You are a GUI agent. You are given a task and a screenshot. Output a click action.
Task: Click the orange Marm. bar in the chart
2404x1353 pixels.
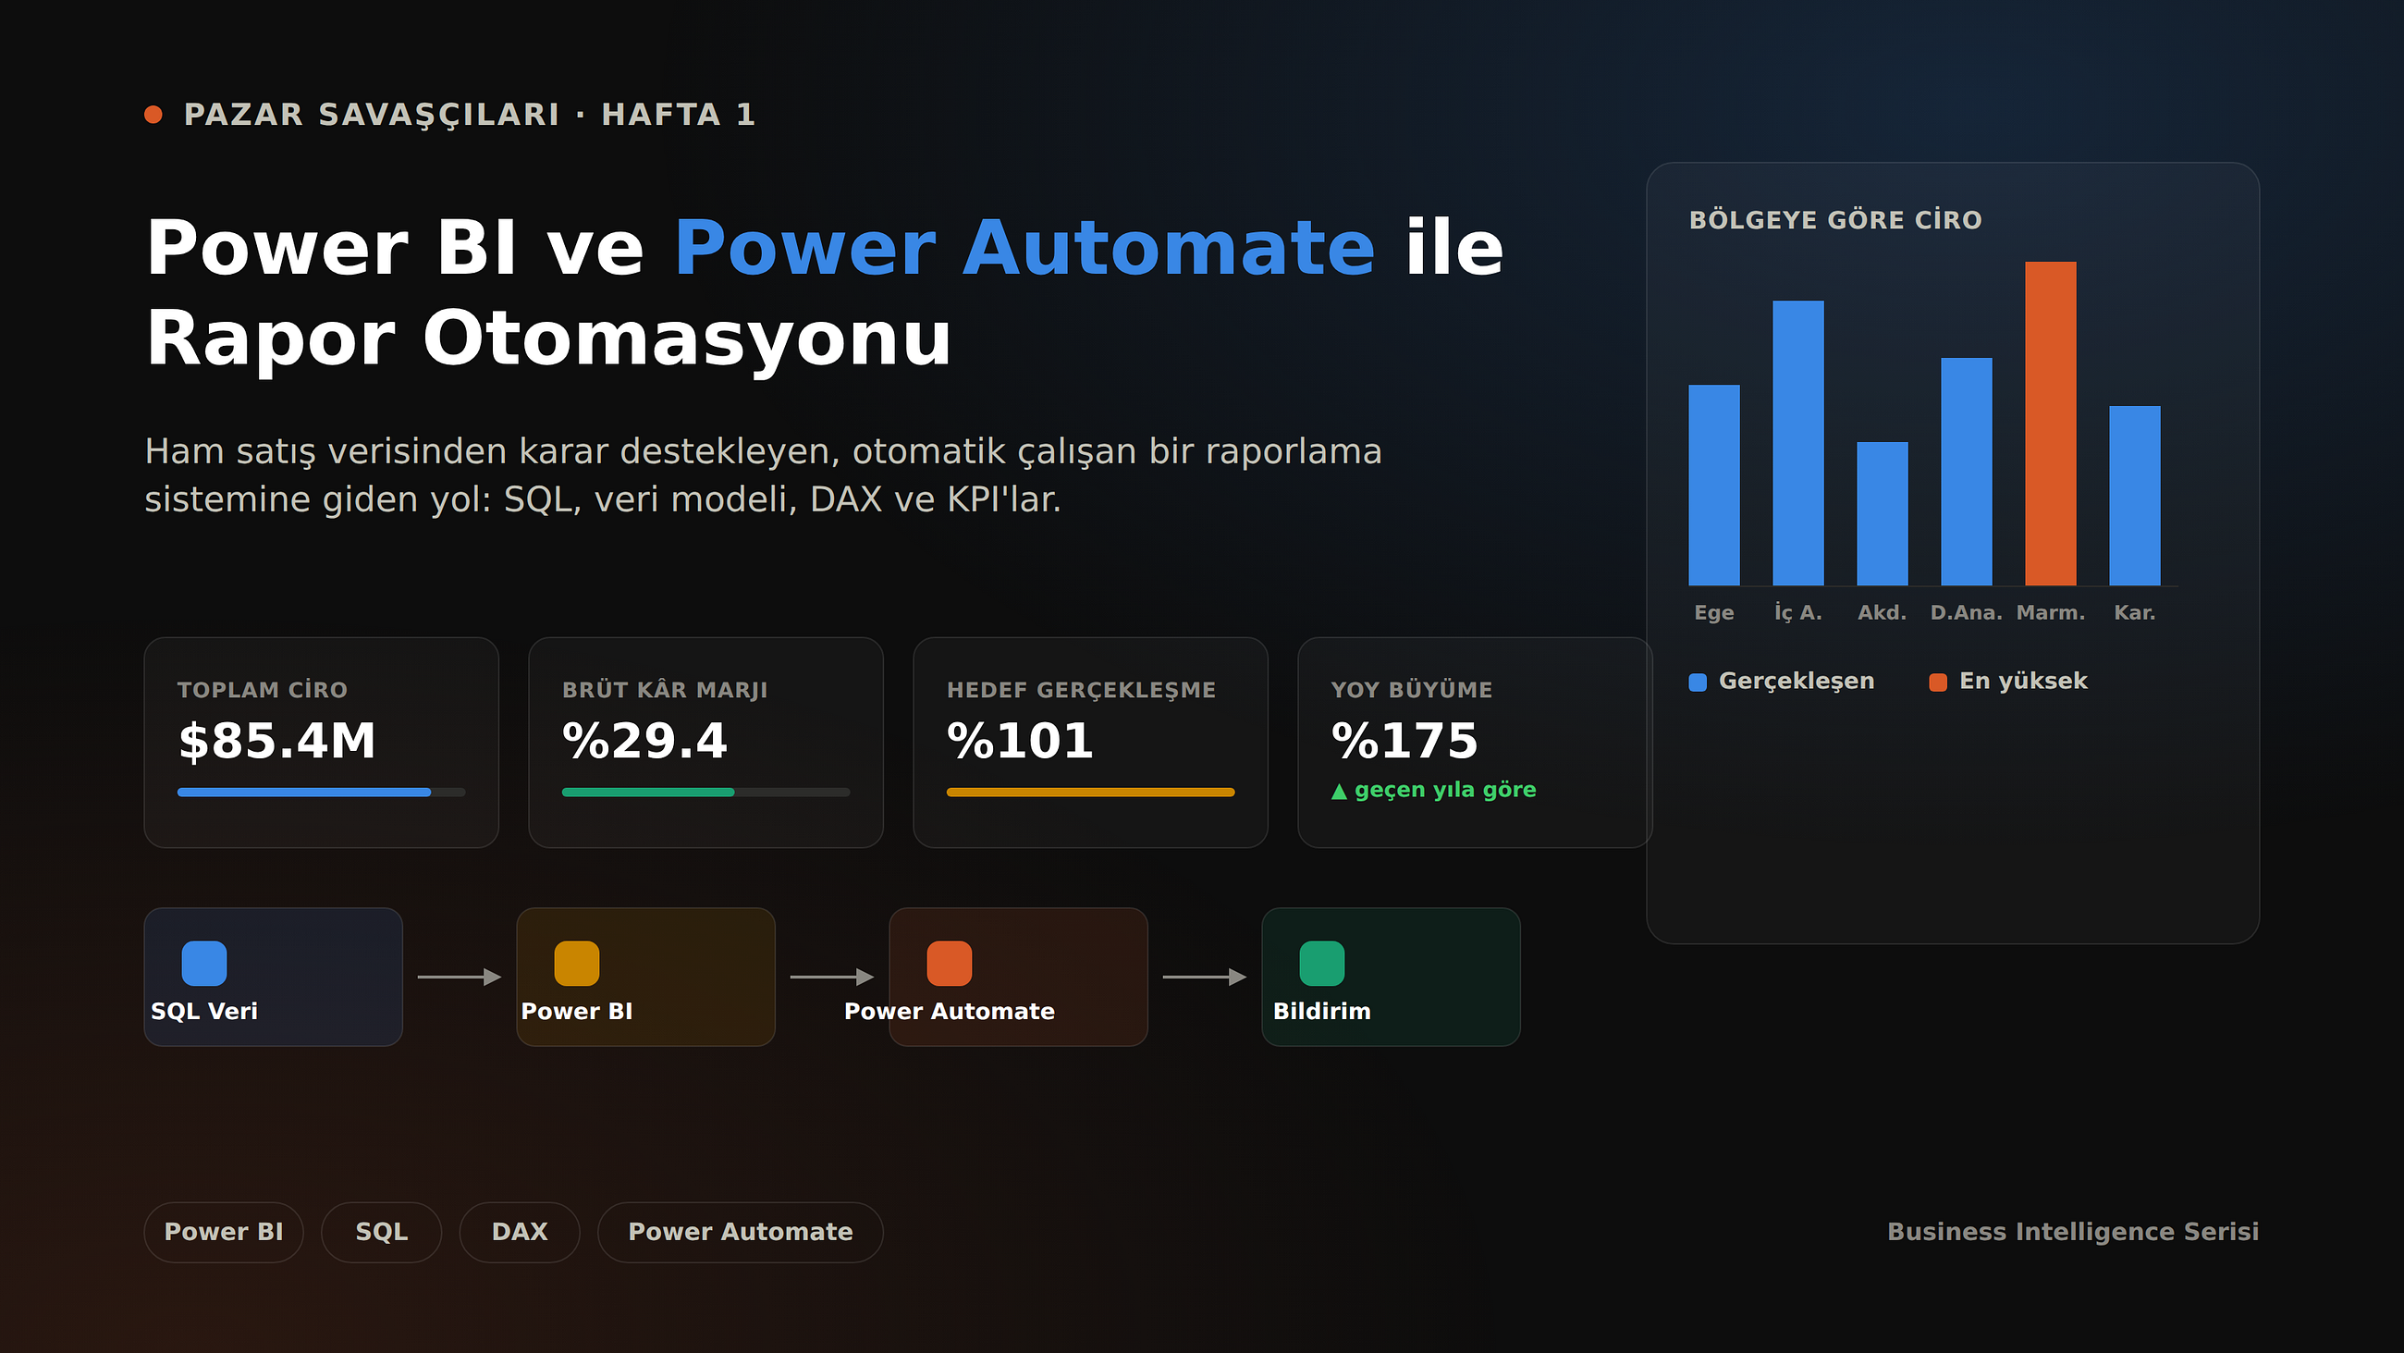tap(2050, 424)
